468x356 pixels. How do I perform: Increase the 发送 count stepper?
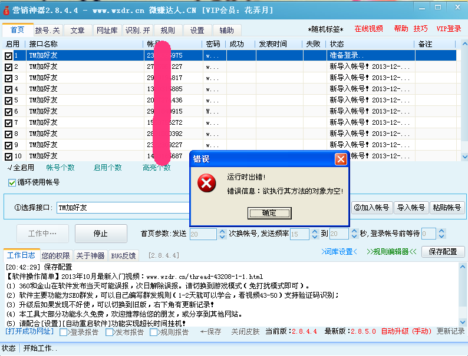[x=222, y=231]
